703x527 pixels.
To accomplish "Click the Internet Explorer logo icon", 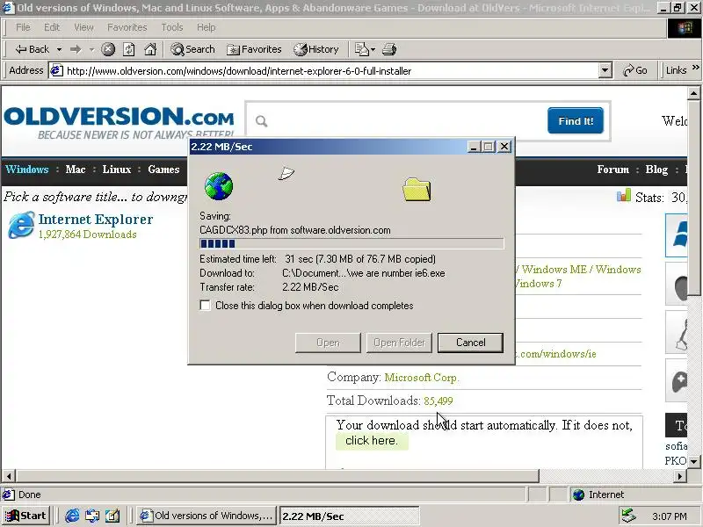I will pos(21,225).
